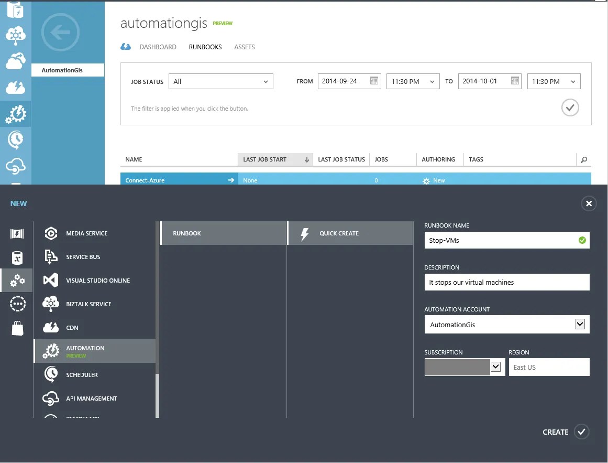Open the API Management cloud icon in left sidebar
Screen dimensions: 608x463
point(16,166)
